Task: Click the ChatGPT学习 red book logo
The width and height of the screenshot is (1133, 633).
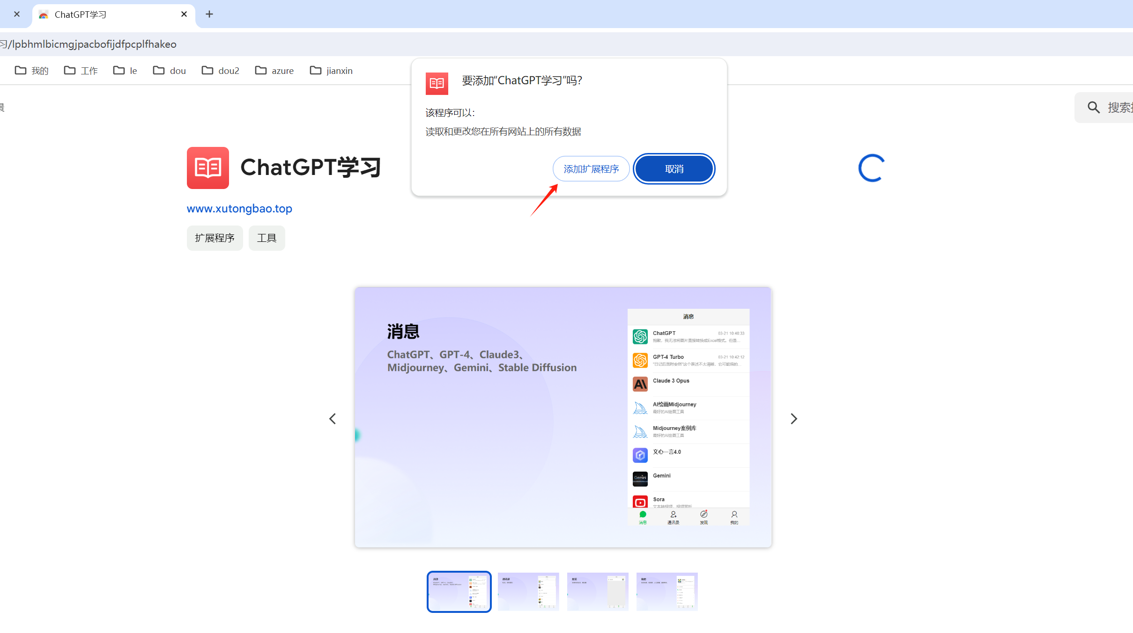Action: [208, 168]
